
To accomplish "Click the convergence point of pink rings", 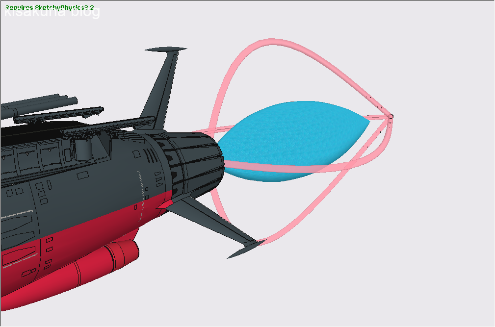I will point(391,116).
